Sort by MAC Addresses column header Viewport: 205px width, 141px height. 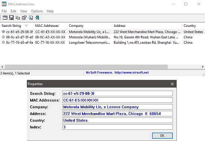point(50,26)
